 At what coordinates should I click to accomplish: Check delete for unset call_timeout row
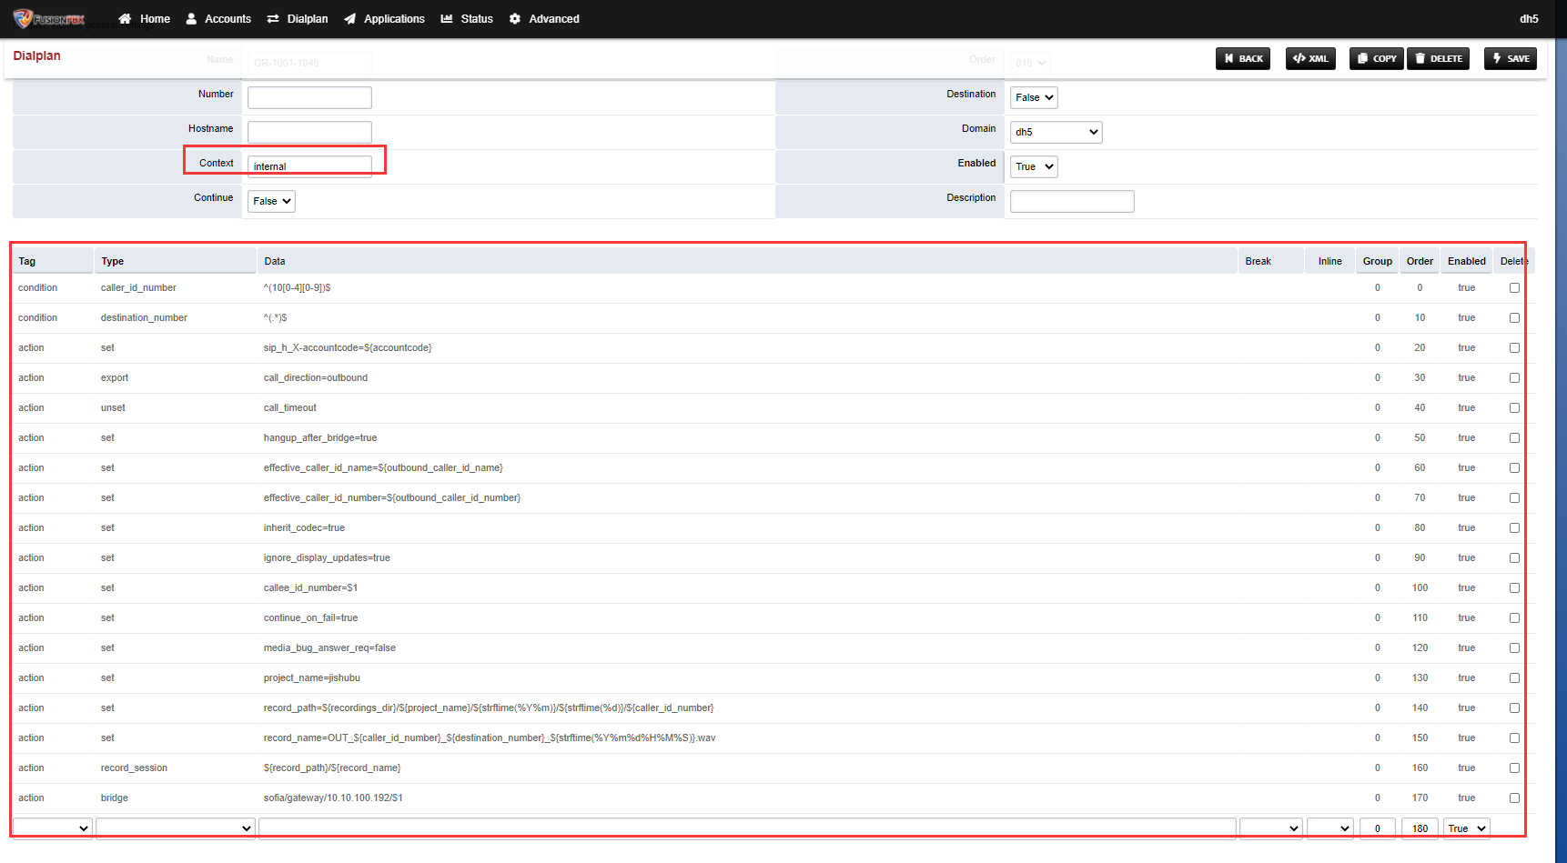click(x=1514, y=408)
